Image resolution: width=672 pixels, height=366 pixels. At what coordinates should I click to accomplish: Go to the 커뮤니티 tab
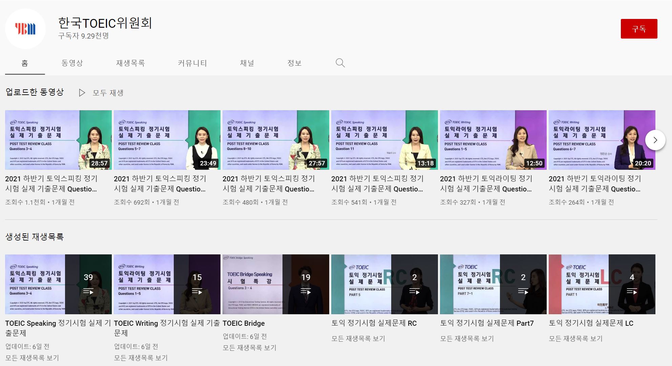pos(192,63)
